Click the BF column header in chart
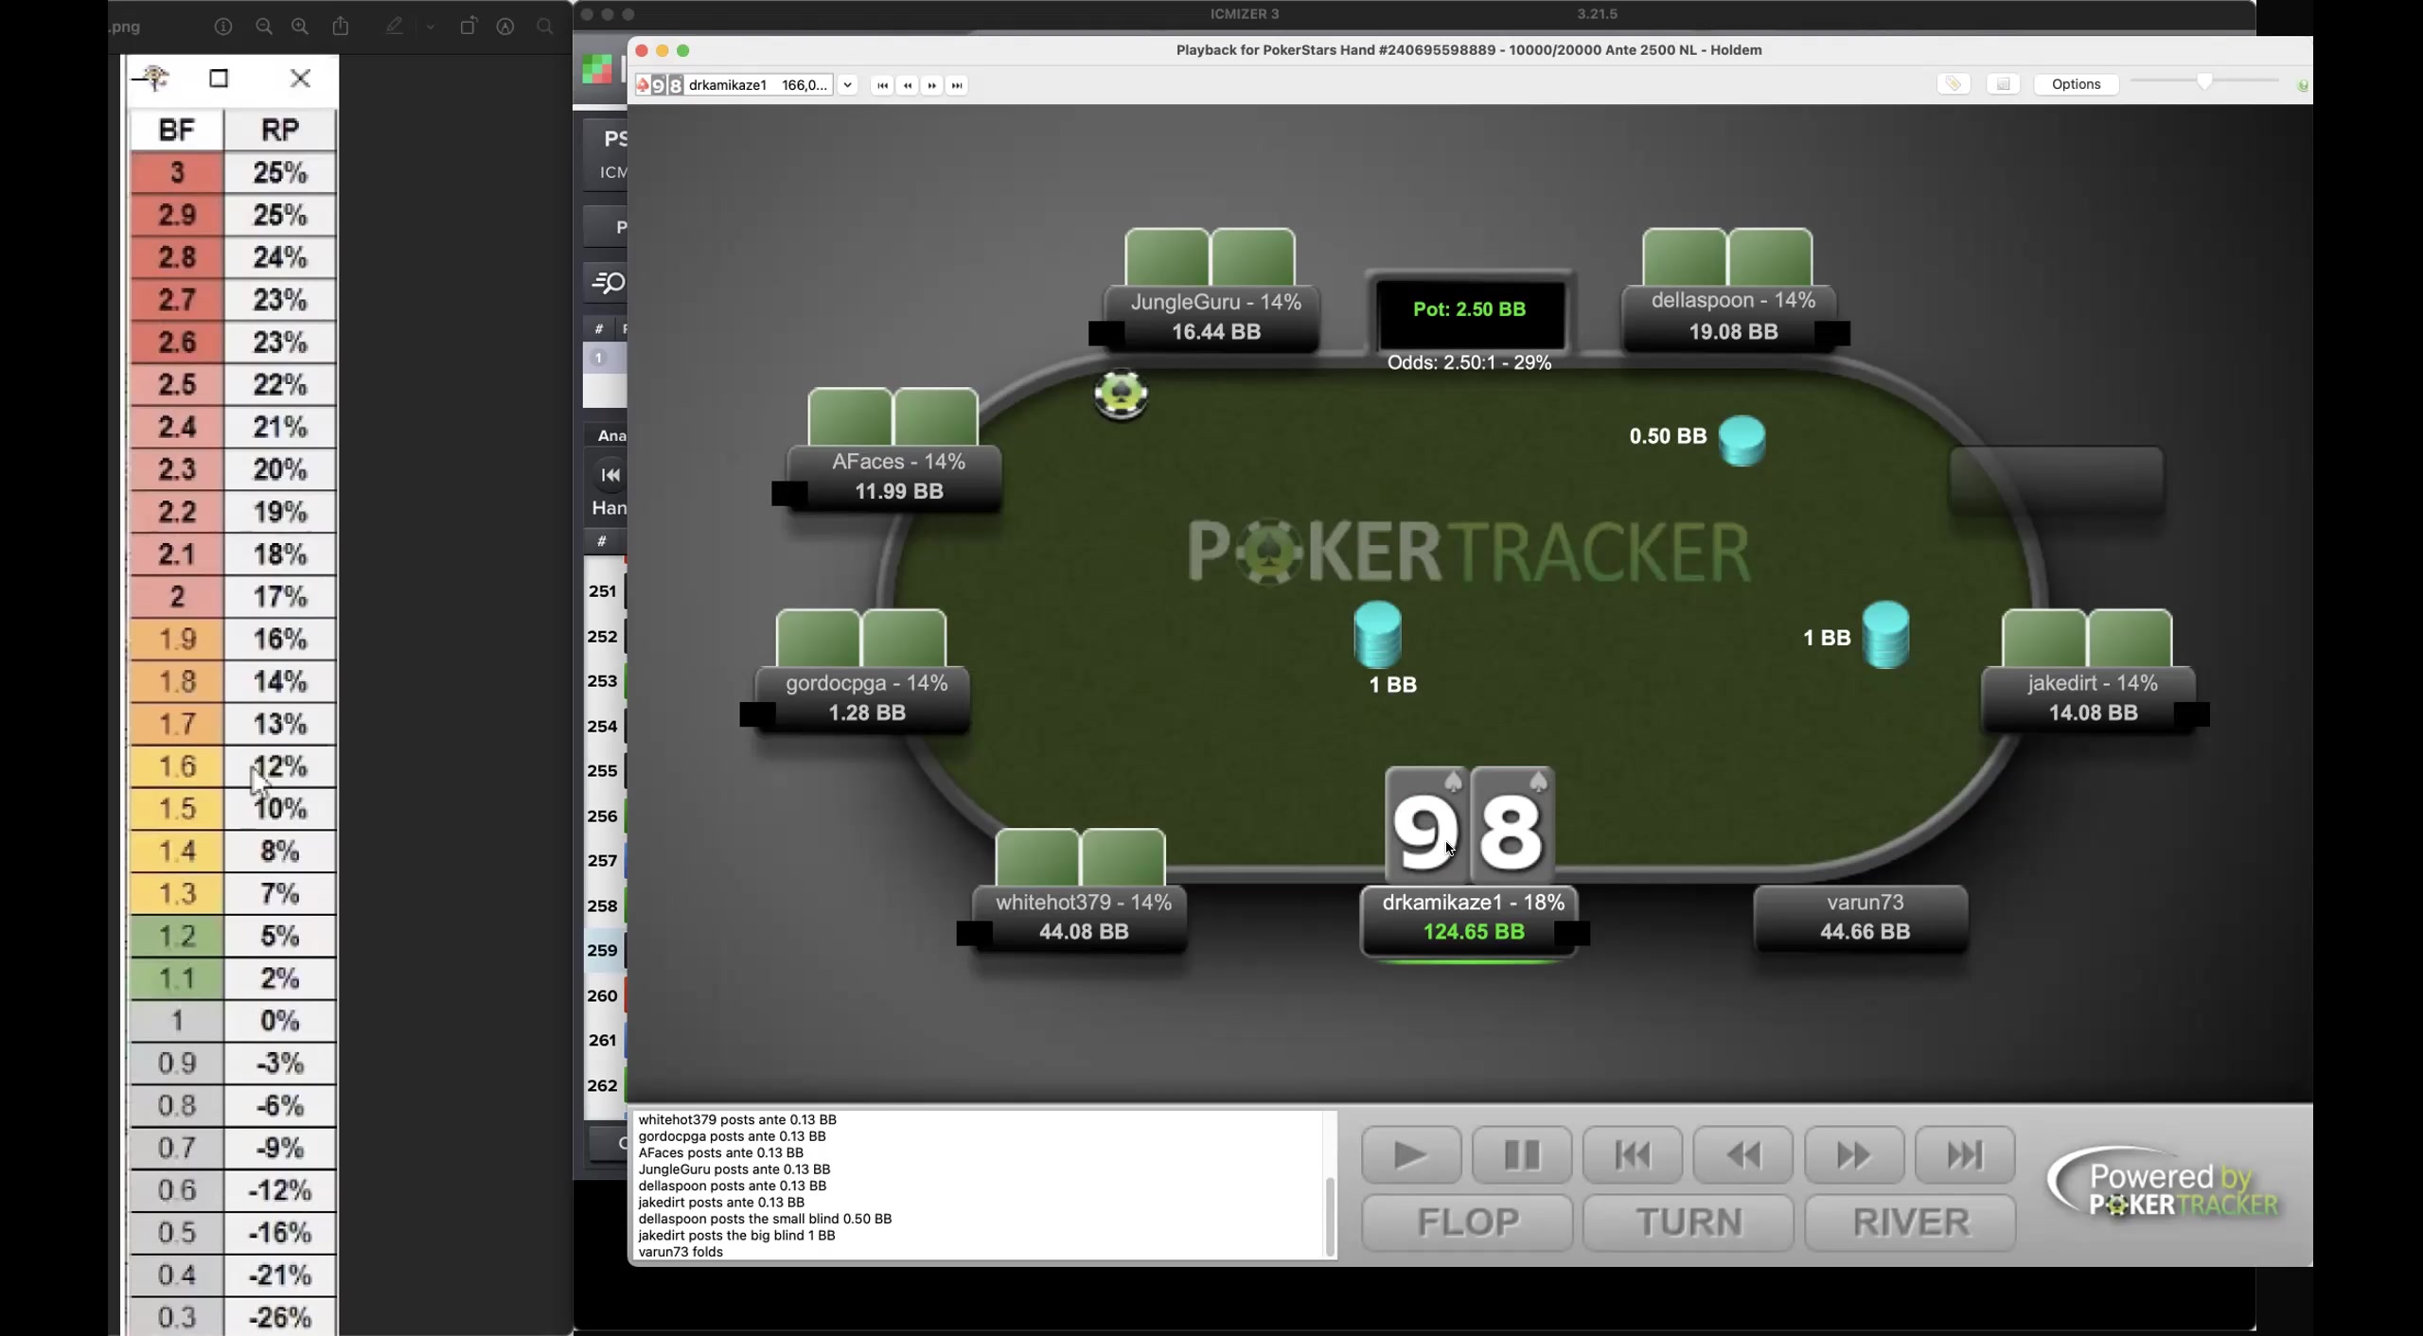The image size is (2423, 1336). click(x=177, y=130)
